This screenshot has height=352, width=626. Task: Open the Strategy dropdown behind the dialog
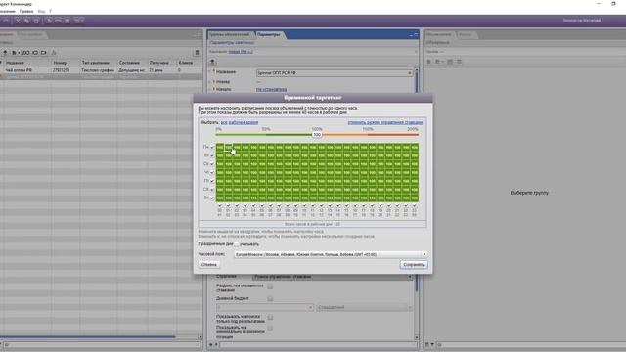tap(333, 277)
